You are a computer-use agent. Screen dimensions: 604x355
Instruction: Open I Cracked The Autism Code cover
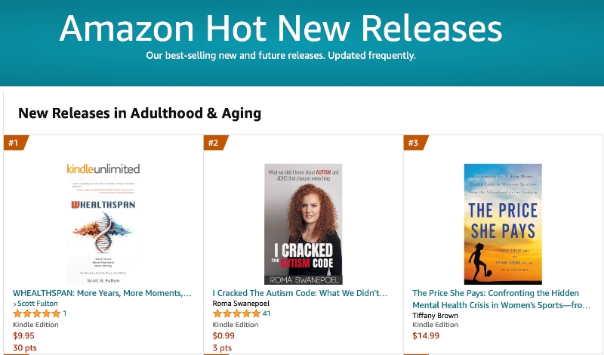pyautogui.click(x=304, y=224)
